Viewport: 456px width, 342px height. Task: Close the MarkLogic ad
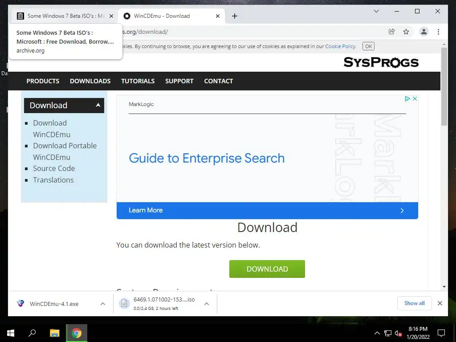click(415, 98)
